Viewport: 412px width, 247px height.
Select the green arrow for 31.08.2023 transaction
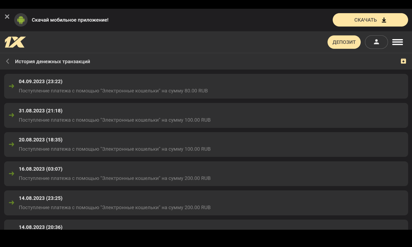point(11,115)
